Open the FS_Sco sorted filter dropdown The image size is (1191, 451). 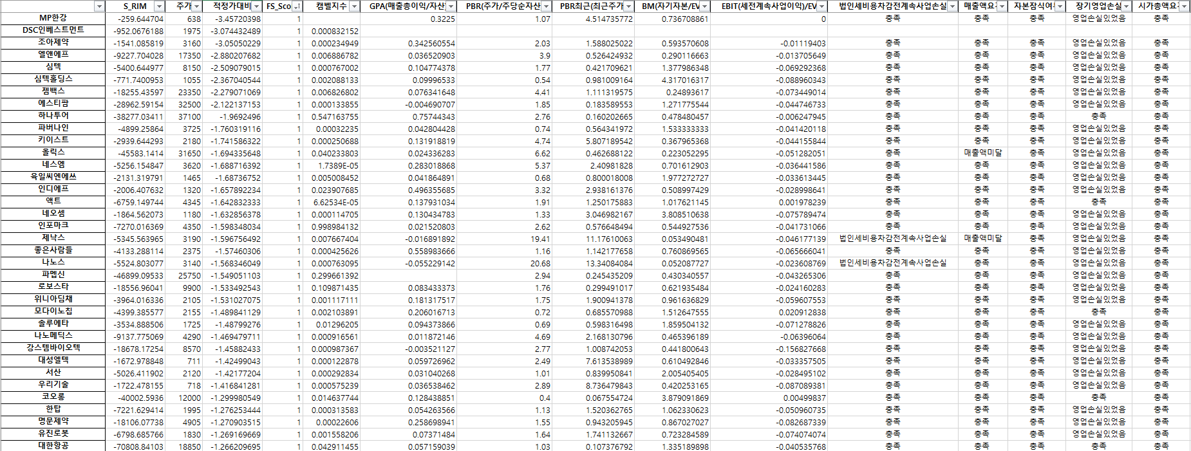tap(297, 6)
